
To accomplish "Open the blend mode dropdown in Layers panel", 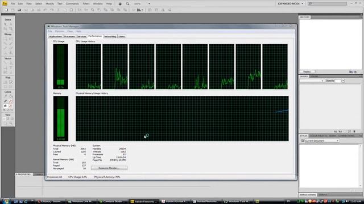I will (312, 80).
